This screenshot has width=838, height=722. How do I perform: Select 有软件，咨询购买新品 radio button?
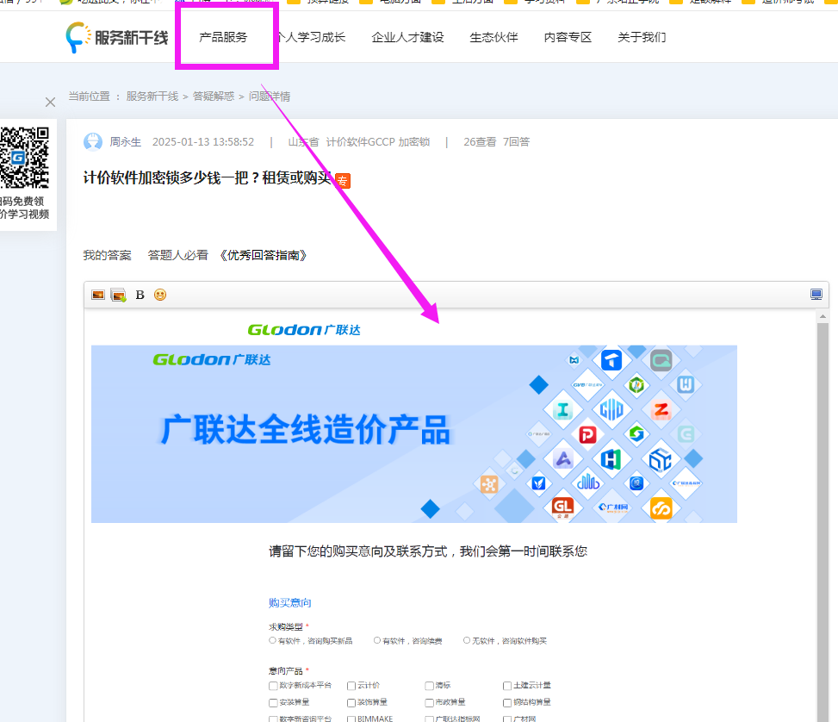(x=272, y=640)
